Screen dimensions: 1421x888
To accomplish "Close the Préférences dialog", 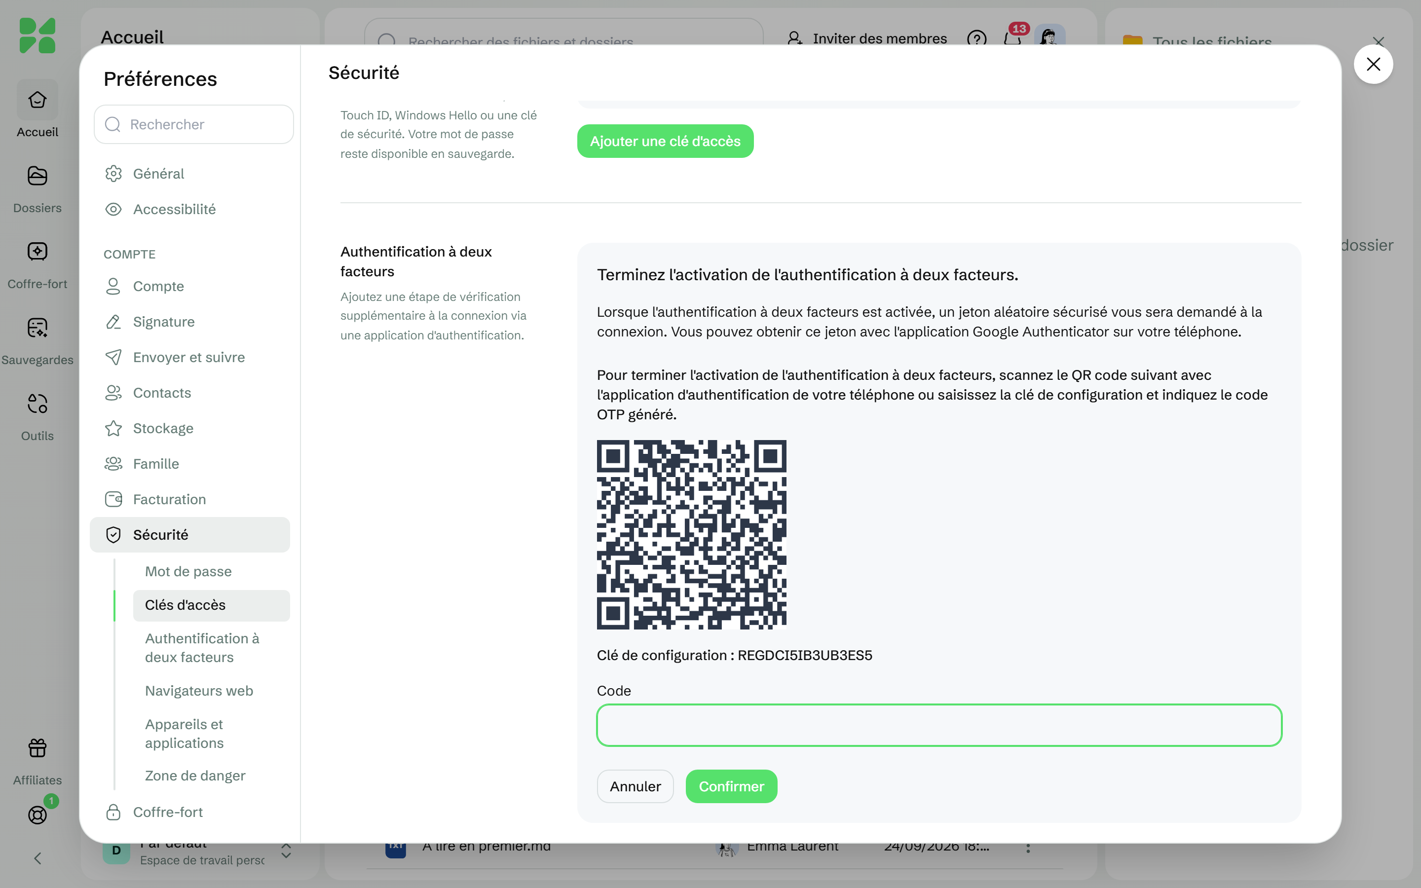I will [x=1373, y=64].
